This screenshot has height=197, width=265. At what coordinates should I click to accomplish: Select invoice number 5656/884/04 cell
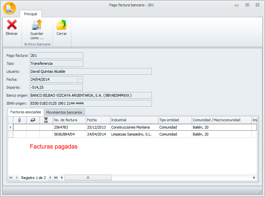click(x=69, y=134)
